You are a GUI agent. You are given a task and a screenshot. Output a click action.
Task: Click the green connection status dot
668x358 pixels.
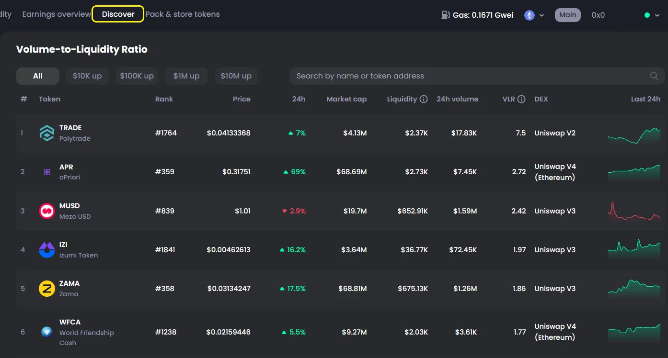tap(647, 15)
